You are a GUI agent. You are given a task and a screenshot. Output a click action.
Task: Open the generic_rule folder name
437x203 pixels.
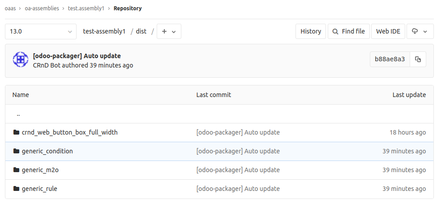[x=39, y=189]
